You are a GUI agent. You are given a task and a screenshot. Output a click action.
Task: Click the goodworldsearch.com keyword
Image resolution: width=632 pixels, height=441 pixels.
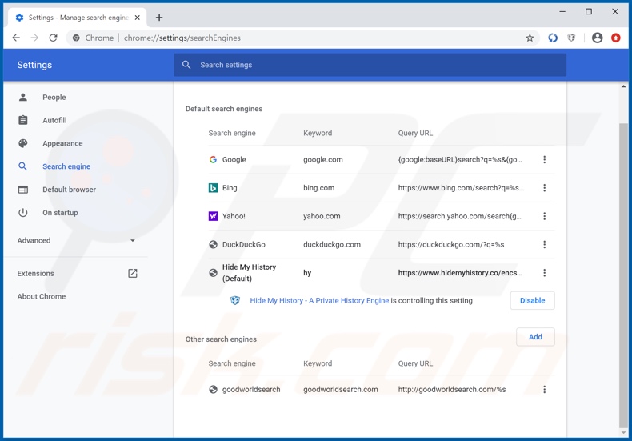tap(341, 390)
